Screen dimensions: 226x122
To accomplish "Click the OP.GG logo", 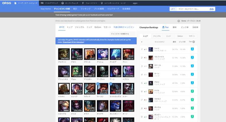I will tap(6, 3).
